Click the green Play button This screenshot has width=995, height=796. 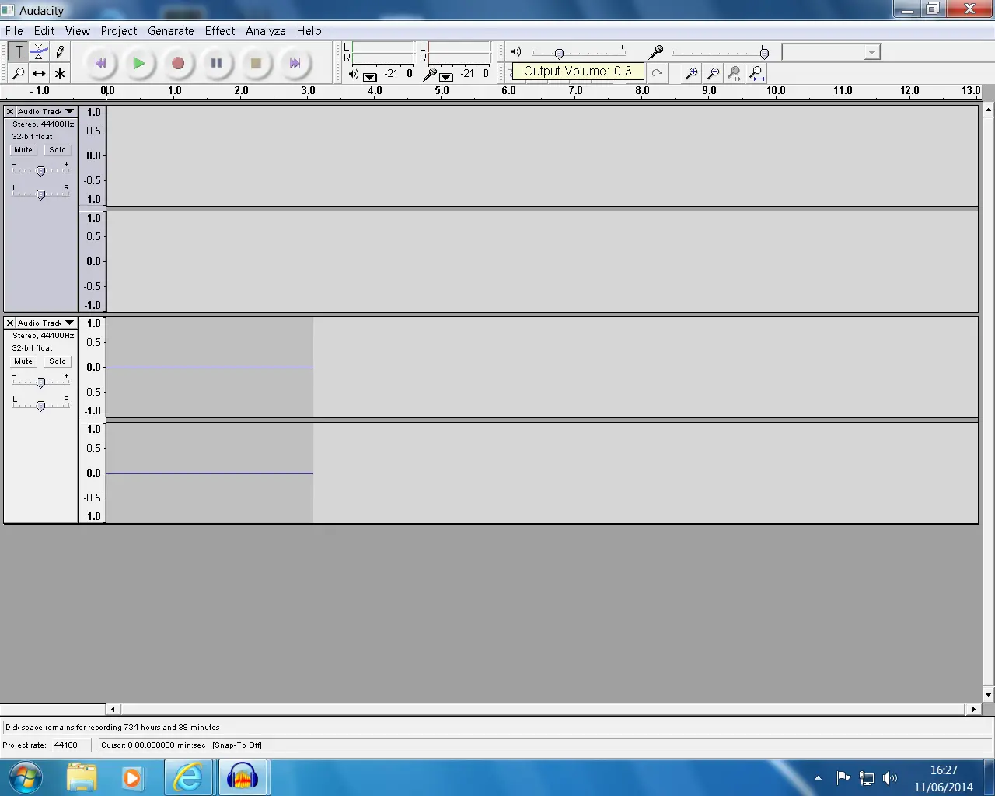pyautogui.click(x=139, y=63)
